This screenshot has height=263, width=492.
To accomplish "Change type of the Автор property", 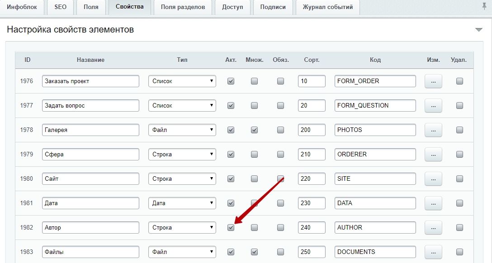I will coord(182,228).
